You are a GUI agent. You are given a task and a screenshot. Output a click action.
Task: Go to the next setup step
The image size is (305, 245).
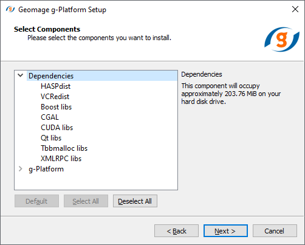pos(225,230)
